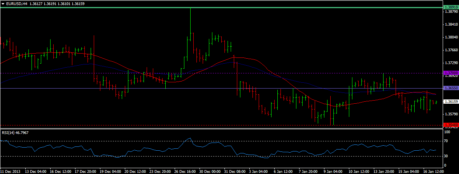Click the 1.36550 horizontal line price tag
The image size is (459, 174).
[x=451, y=89]
